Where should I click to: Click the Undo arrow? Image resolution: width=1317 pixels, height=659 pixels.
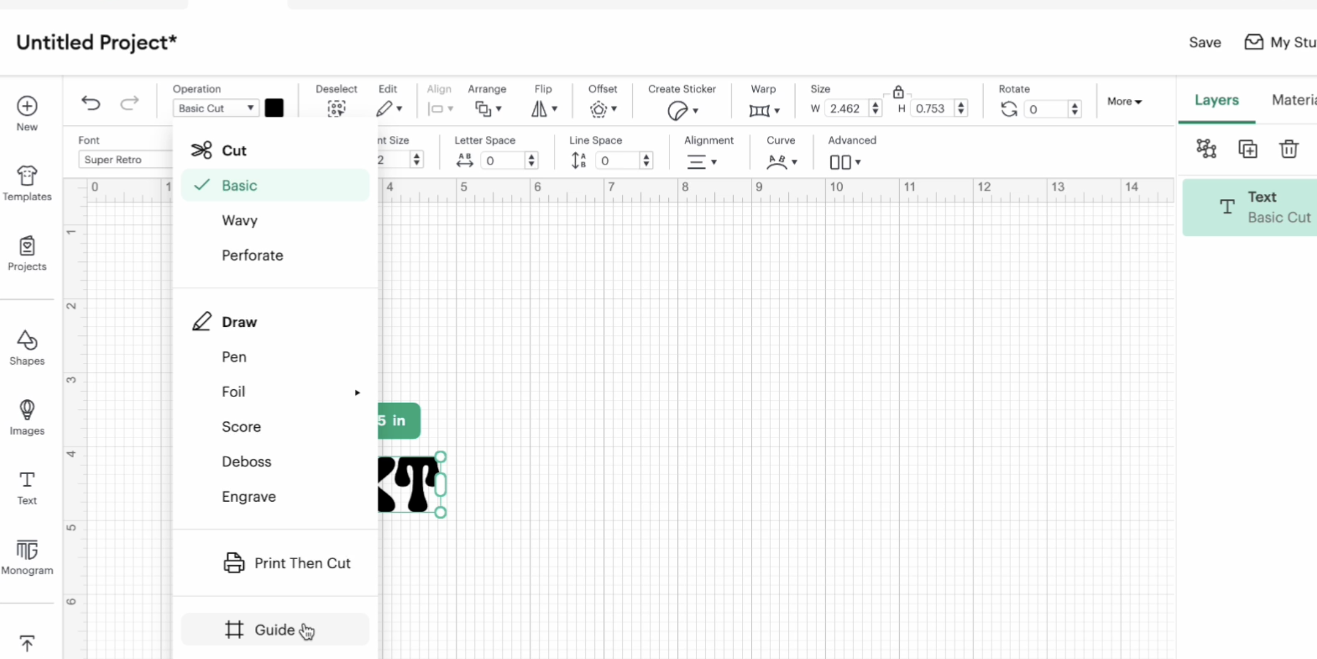point(90,103)
